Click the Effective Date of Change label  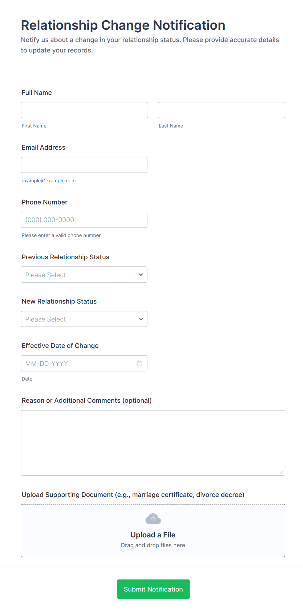pyautogui.click(x=60, y=346)
